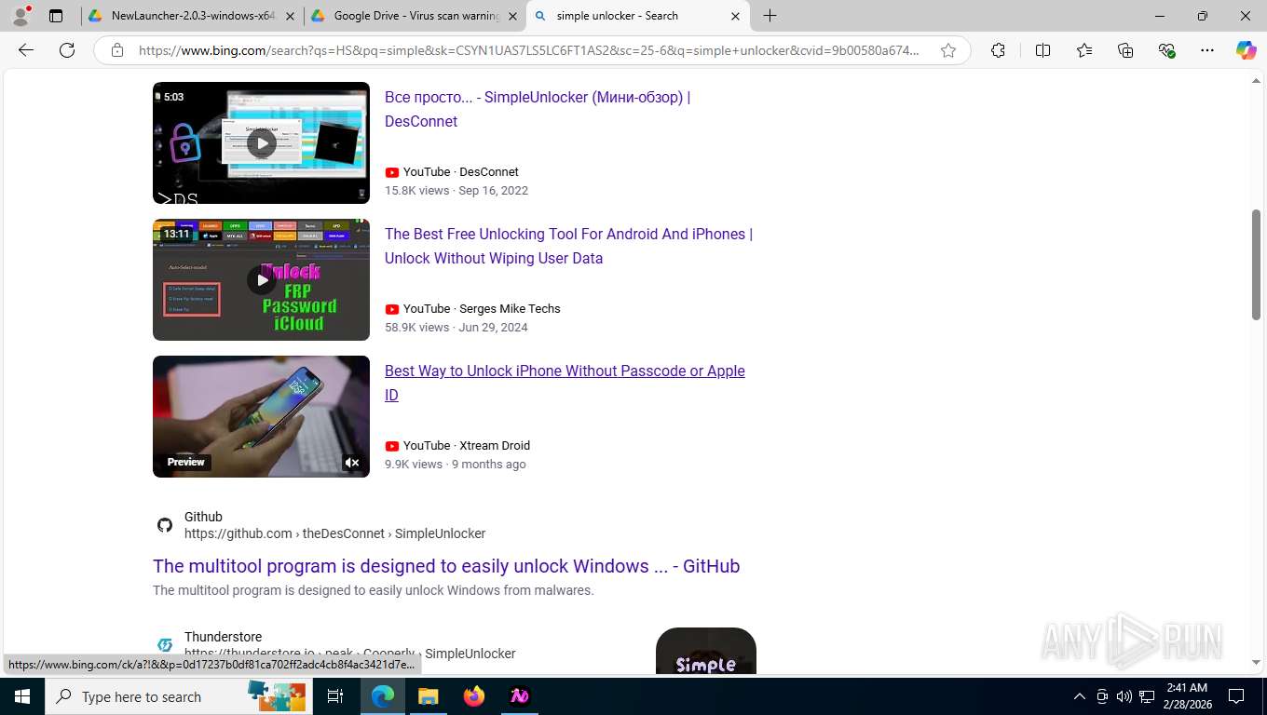
Task: Open the volume control
Action: [1124, 696]
